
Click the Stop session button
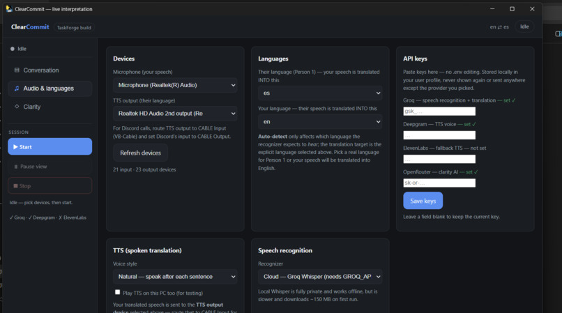coord(50,185)
